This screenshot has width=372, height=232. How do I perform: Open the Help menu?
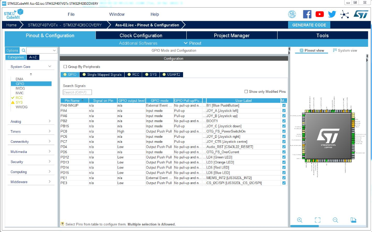coord(155,14)
